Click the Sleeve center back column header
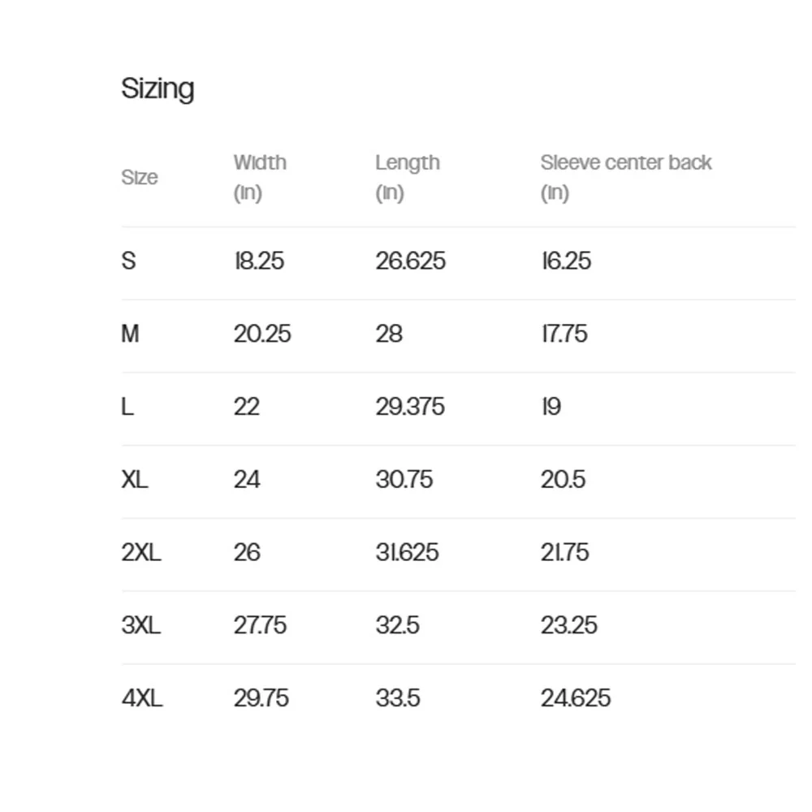 click(626, 178)
